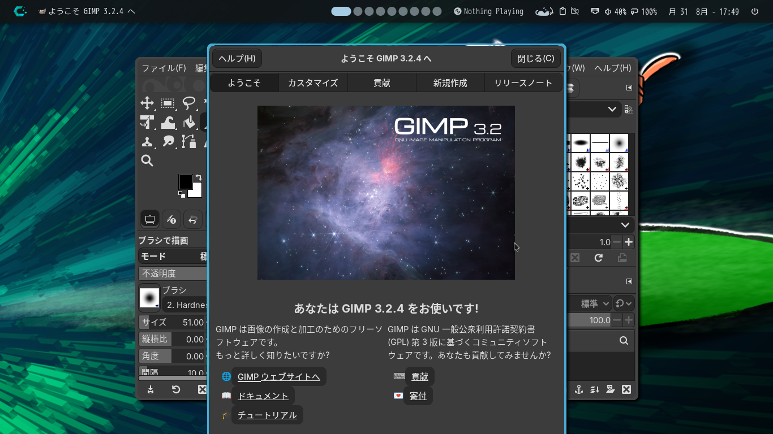Screen dimensions: 773x434
Task: Click the delete tool preset X icon
Action: pyautogui.click(x=202, y=389)
